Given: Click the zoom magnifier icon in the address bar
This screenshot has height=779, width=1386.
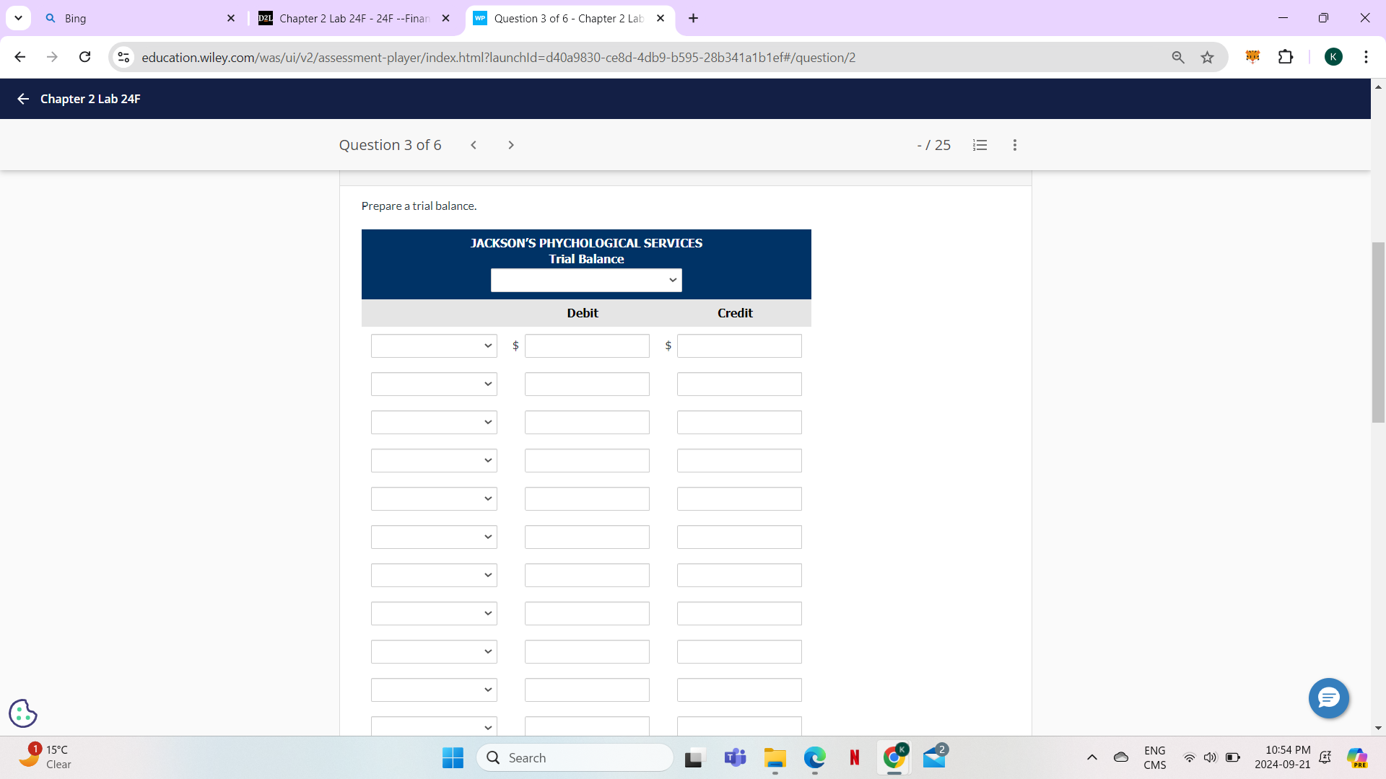Looking at the screenshot, I should (x=1178, y=57).
